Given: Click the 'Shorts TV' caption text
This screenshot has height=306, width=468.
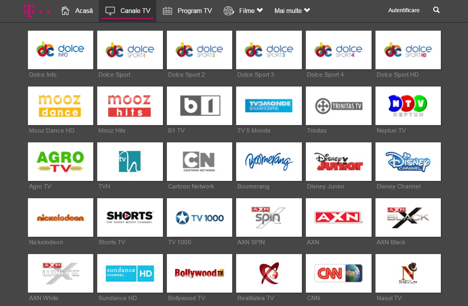Looking at the screenshot, I should (x=112, y=242).
